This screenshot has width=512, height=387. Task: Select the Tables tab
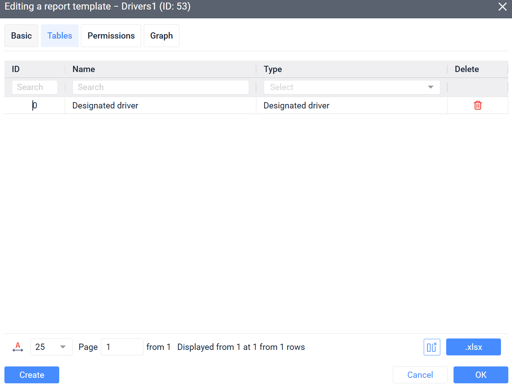pos(60,36)
